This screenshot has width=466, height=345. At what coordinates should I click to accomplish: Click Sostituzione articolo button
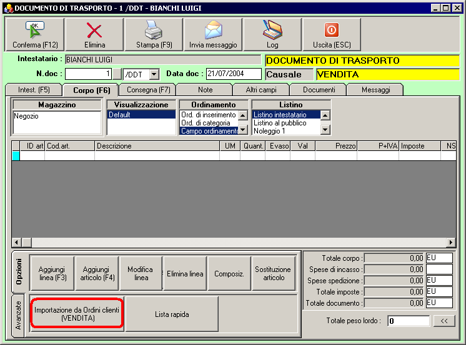coord(274,273)
